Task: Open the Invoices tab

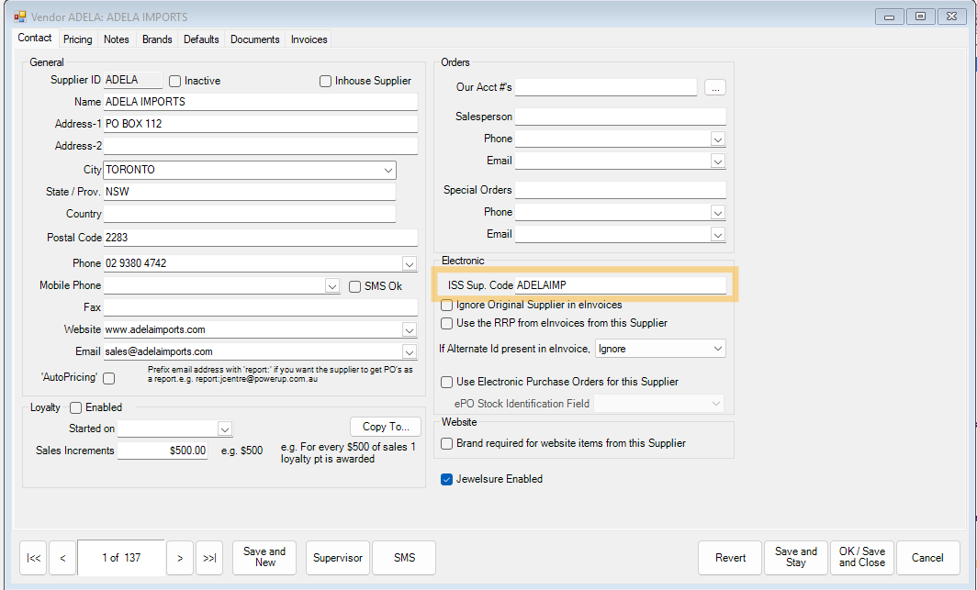Action: 309,39
